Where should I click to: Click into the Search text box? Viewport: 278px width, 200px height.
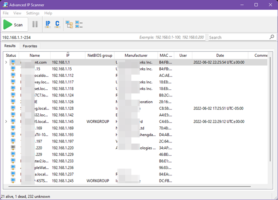(x=238, y=37)
